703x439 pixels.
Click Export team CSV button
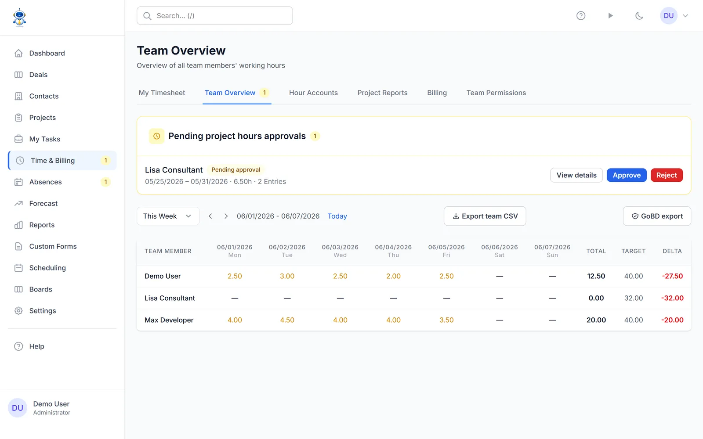click(x=485, y=216)
